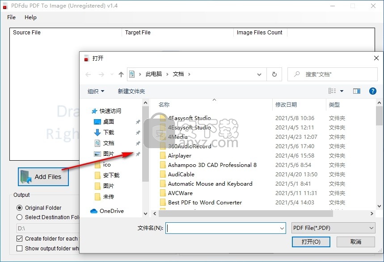Select the Automatic Mouse and Keyboard folder

tap(210, 184)
